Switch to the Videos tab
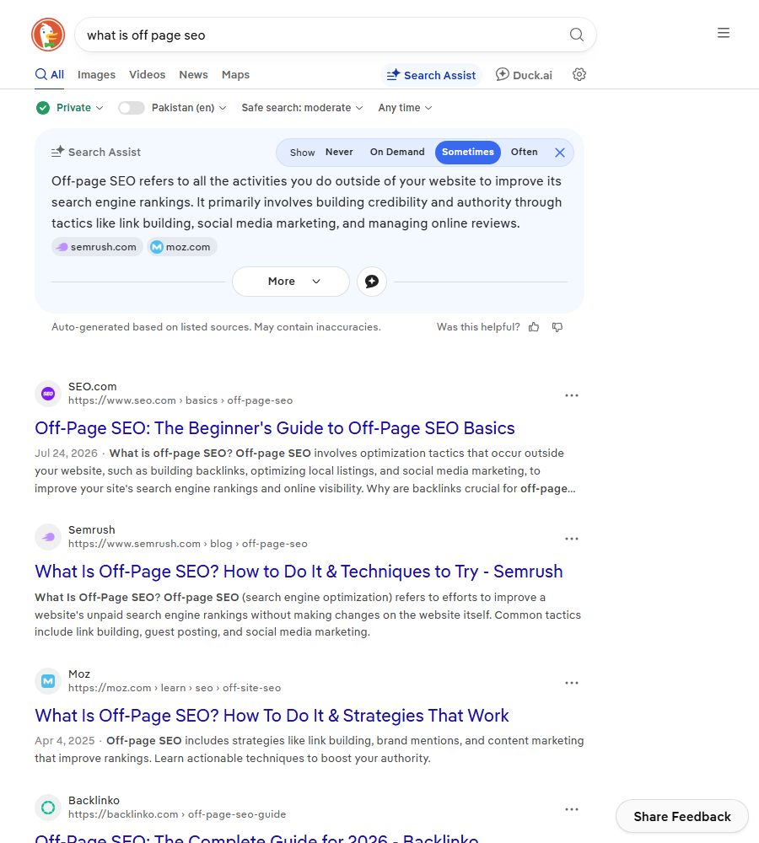The image size is (759, 843). 147,75
